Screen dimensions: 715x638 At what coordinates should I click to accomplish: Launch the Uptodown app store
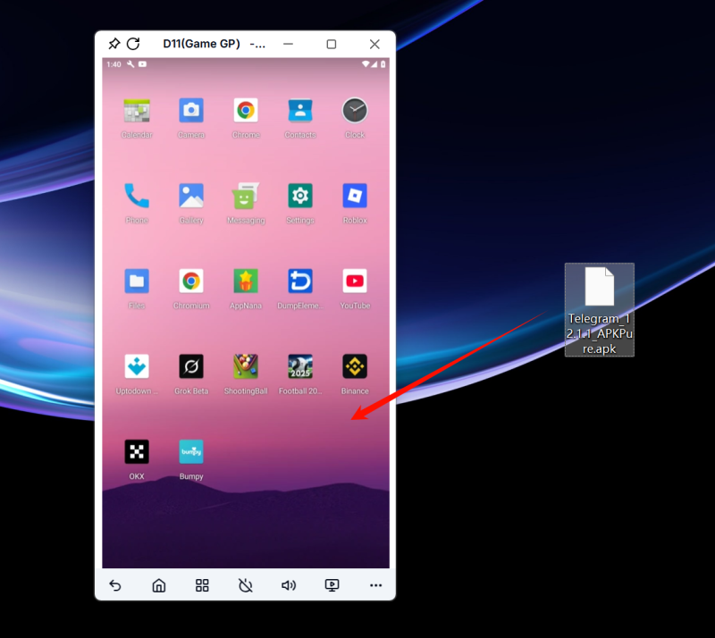pos(137,366)
